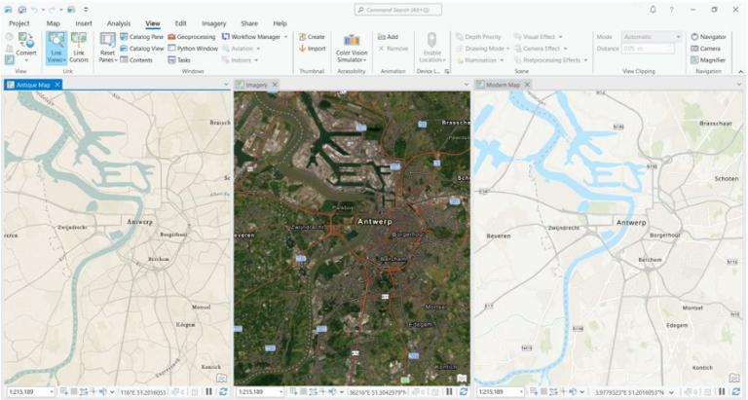Select the Edit ribbon tab
This screenshot has width=748, height=400.
180,23
